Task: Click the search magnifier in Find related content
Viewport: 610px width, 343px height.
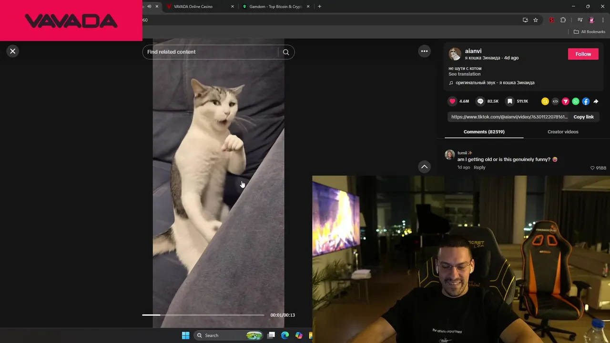Action: (286, 52)
